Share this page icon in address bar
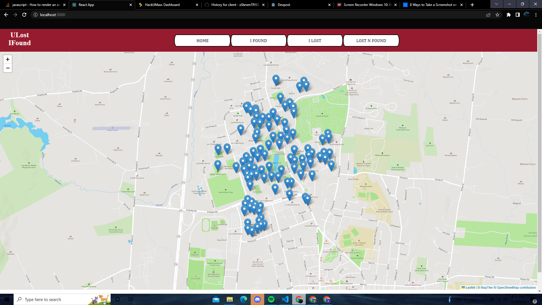 click(x=488, y=15)
